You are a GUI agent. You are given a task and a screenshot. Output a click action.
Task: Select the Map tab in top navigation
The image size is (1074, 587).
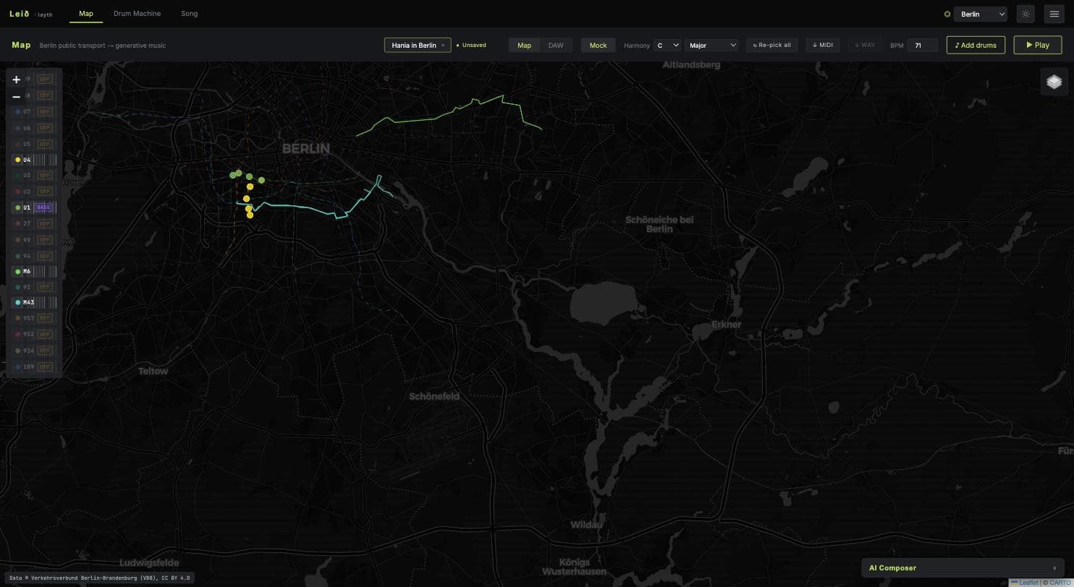pos(85,14)
